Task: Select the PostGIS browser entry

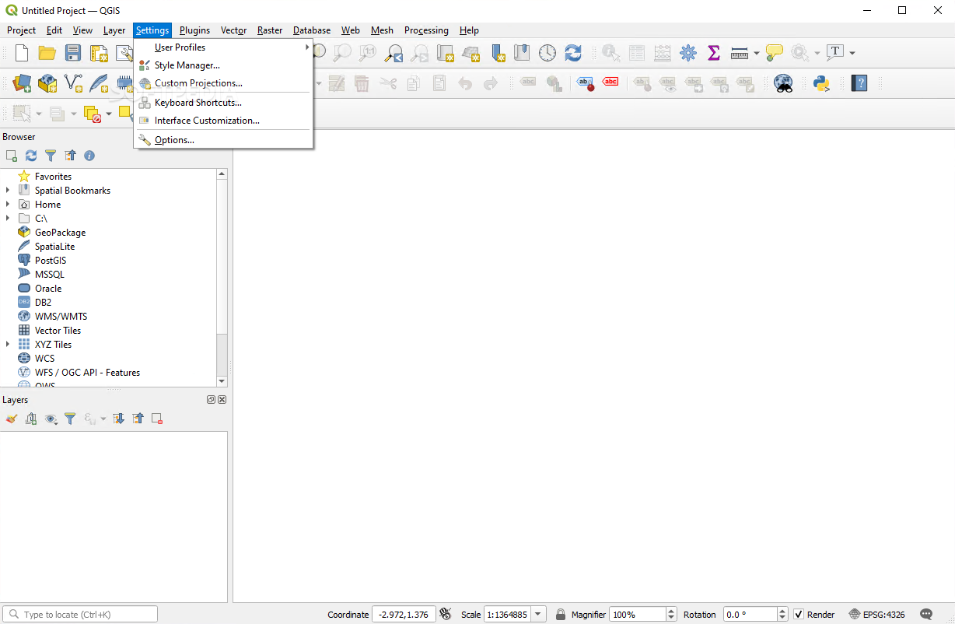Action: (51, 261)
